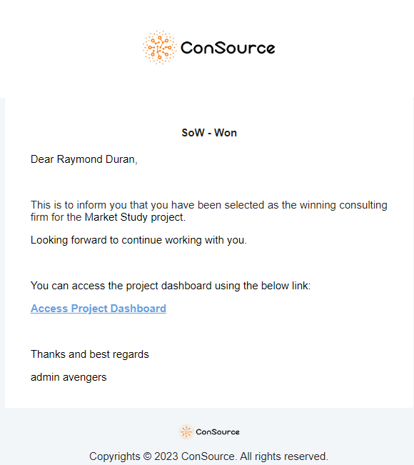Open the Access Project Dashboard link
This screenshot has width=414, height=465.
(99, 309)
